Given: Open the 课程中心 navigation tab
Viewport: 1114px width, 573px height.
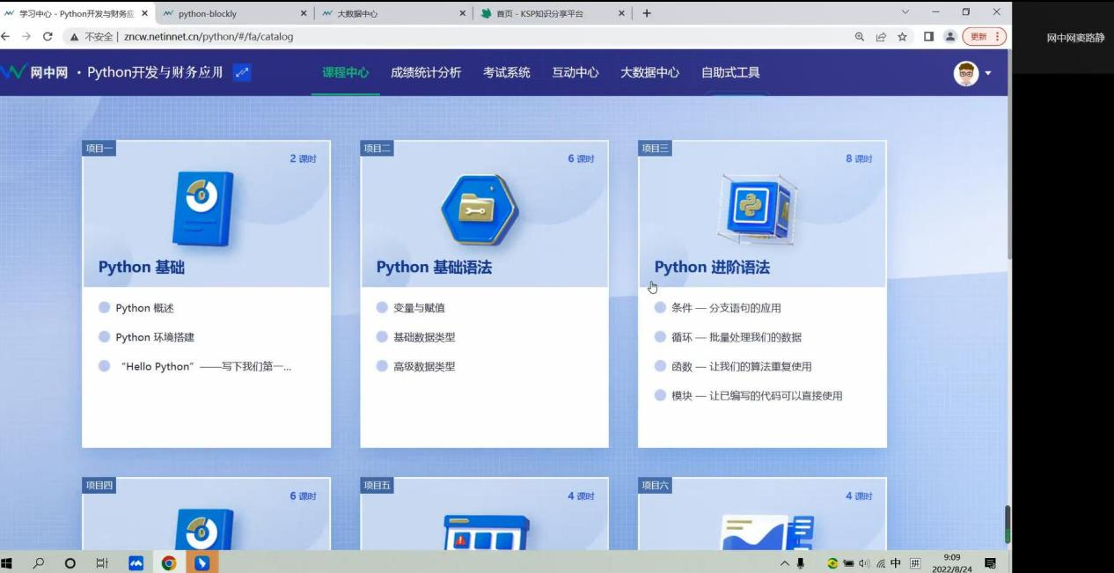Looking at the screenshot, I should coord(345,72).
